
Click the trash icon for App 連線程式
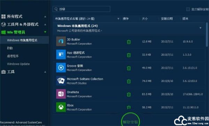(x=129, y=55)
